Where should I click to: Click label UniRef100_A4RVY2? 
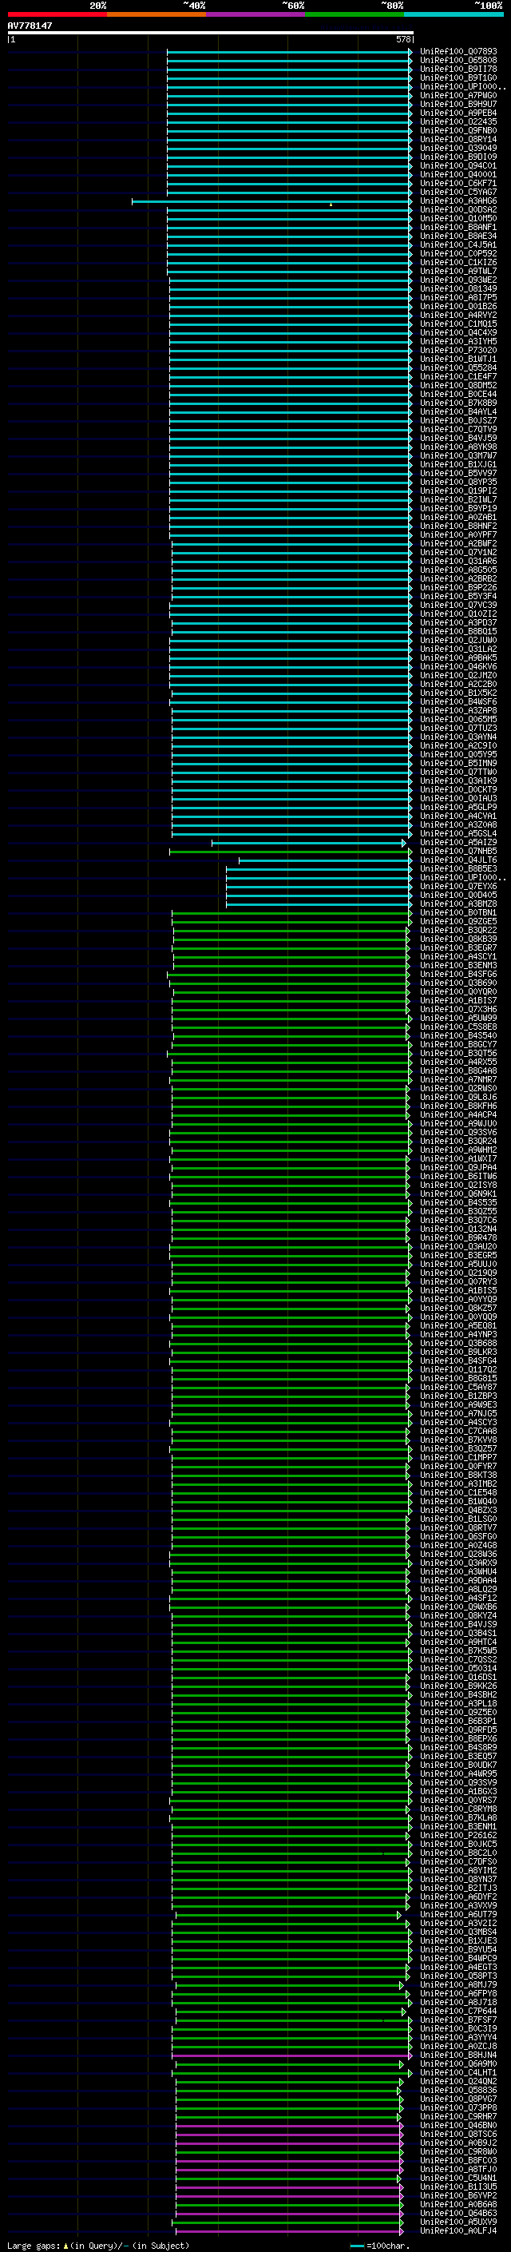458,315
